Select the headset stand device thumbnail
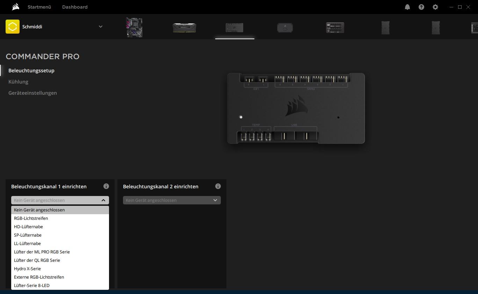Image resolution: width=478 pixels, height=294 pixels. coord(285,28)
